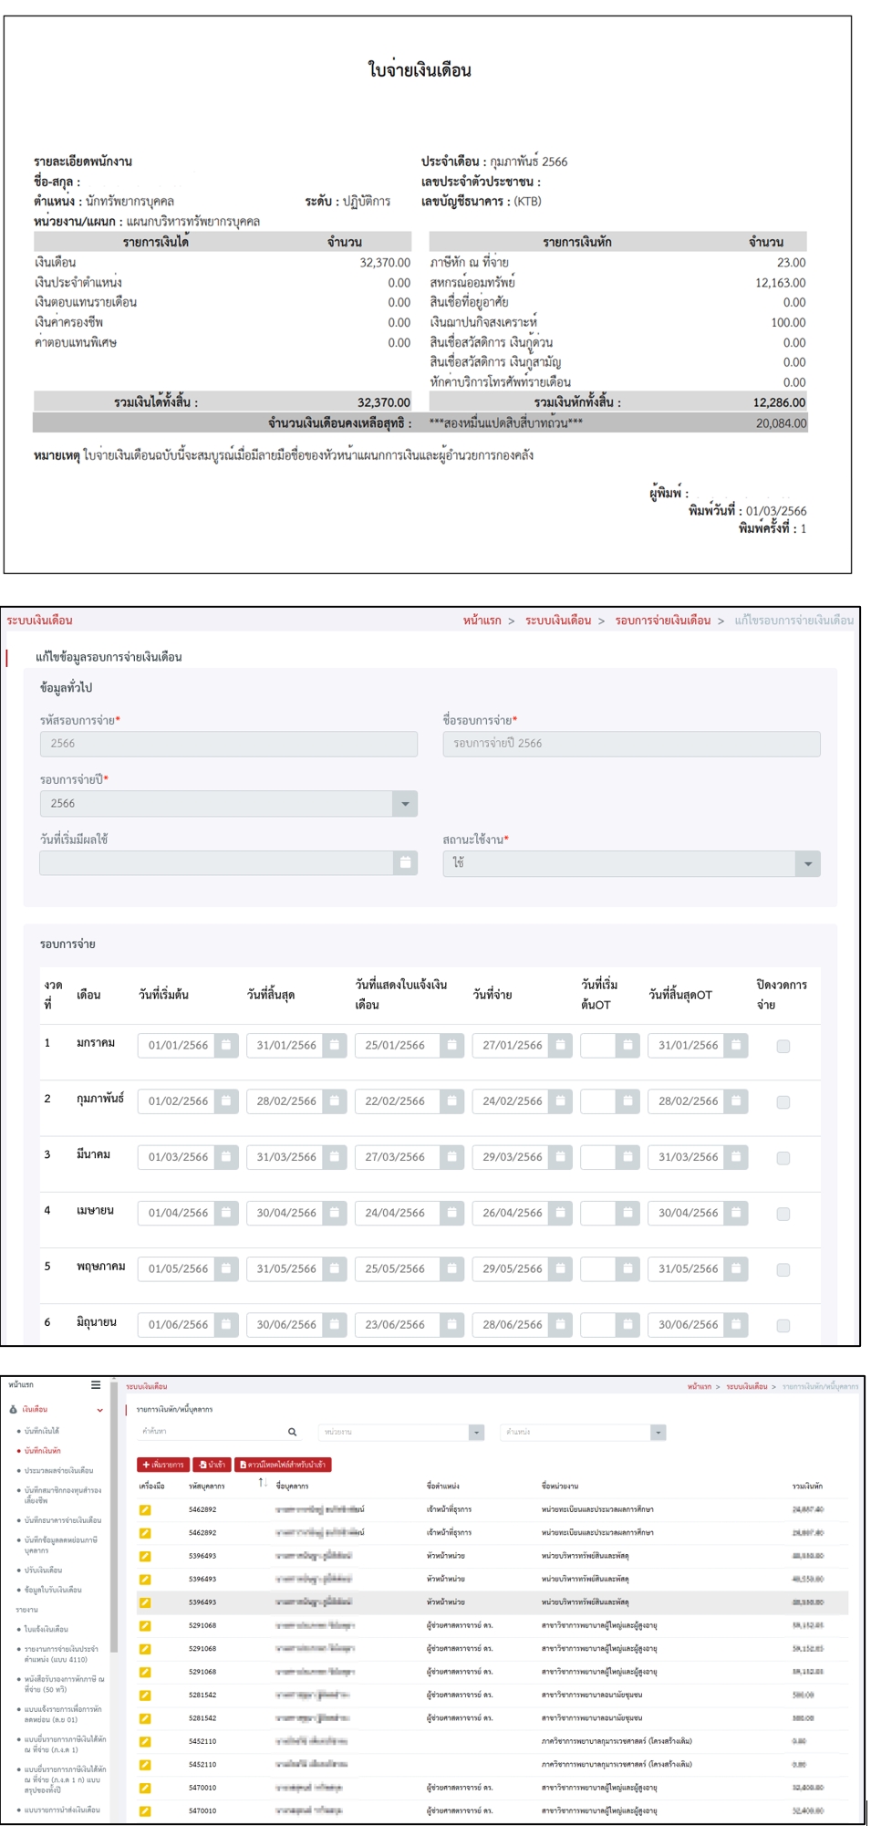The width and height of the screenshot is (871, 1826).
Task: Click the magnifier search icon next to คำค้นหา
Action: tap(292, 1432)
